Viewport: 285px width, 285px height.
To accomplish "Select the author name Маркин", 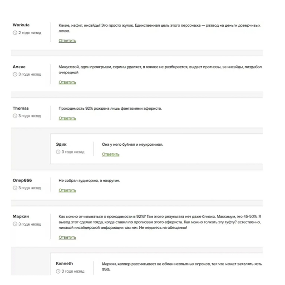I will [x=21, y=216].
